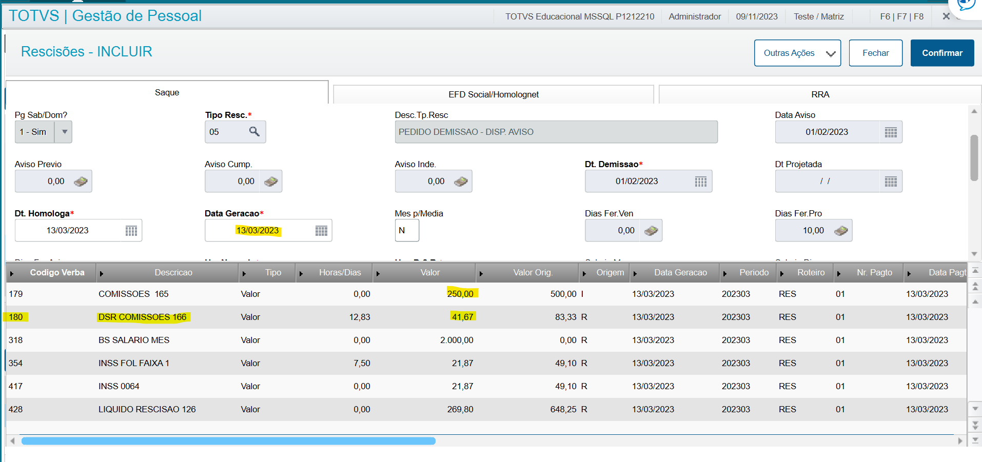Open the Dt. Demissao calendar picker
Image resolution: width=982 pixels, height=462 pixels.
(x=701, y=182)
